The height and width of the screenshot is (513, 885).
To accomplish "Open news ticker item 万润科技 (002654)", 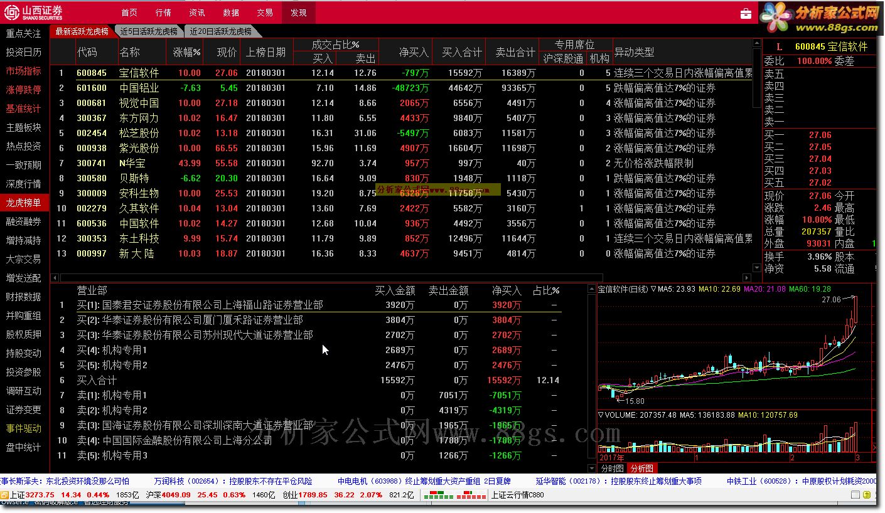I will pos(233,481).
